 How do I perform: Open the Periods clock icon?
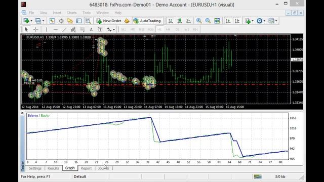(259, 21)
